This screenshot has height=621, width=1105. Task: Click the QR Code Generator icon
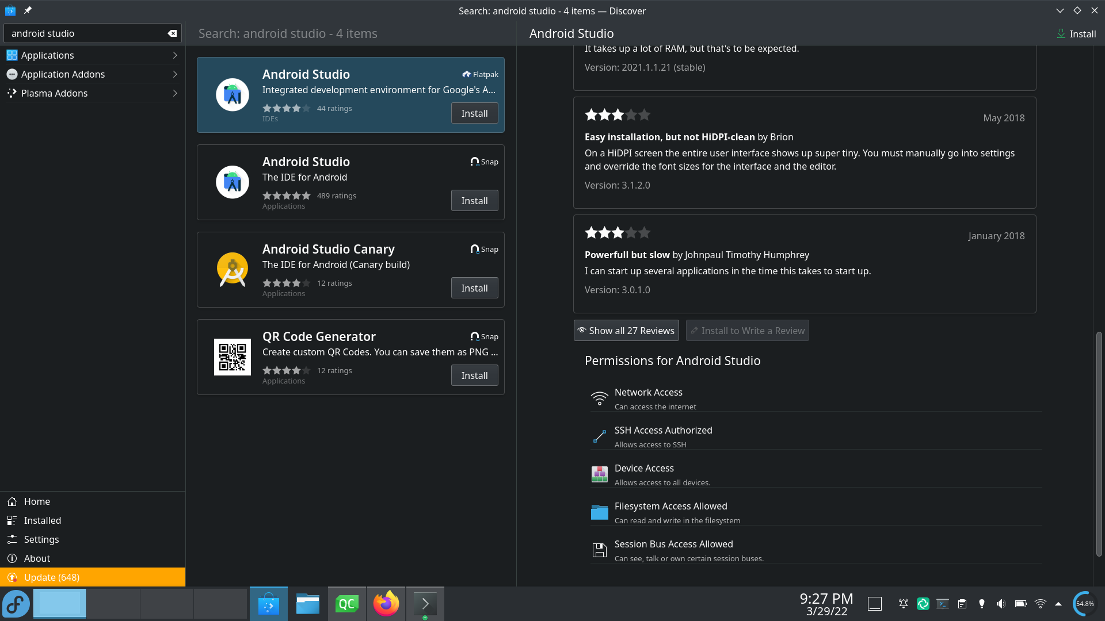[x=233, y=357]
